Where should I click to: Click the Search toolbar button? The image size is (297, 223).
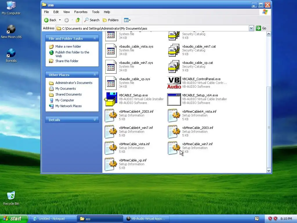[92, 20]
